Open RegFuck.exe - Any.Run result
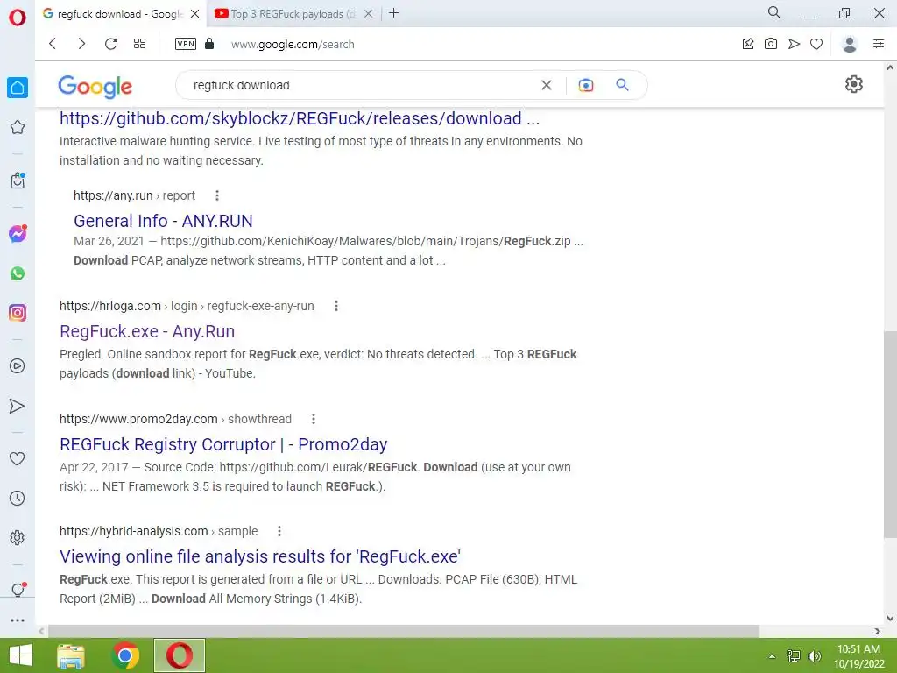This screenshot has width=897, height=673. [147, 331]
